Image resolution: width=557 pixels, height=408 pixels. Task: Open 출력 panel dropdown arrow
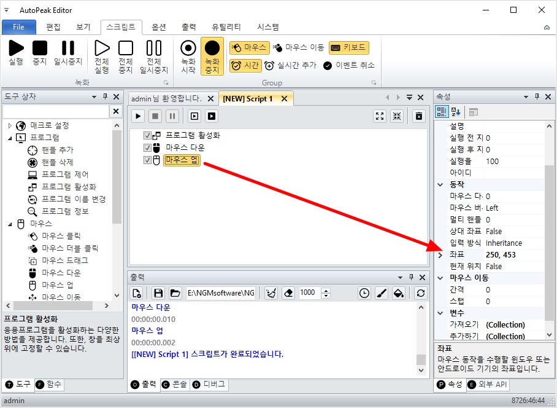click(400, 278)
